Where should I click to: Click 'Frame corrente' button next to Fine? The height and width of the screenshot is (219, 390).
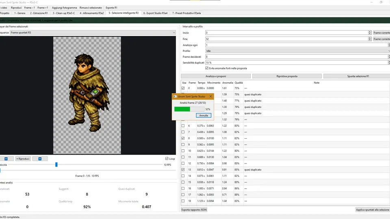pyautogui.click(x=381, y=39)
